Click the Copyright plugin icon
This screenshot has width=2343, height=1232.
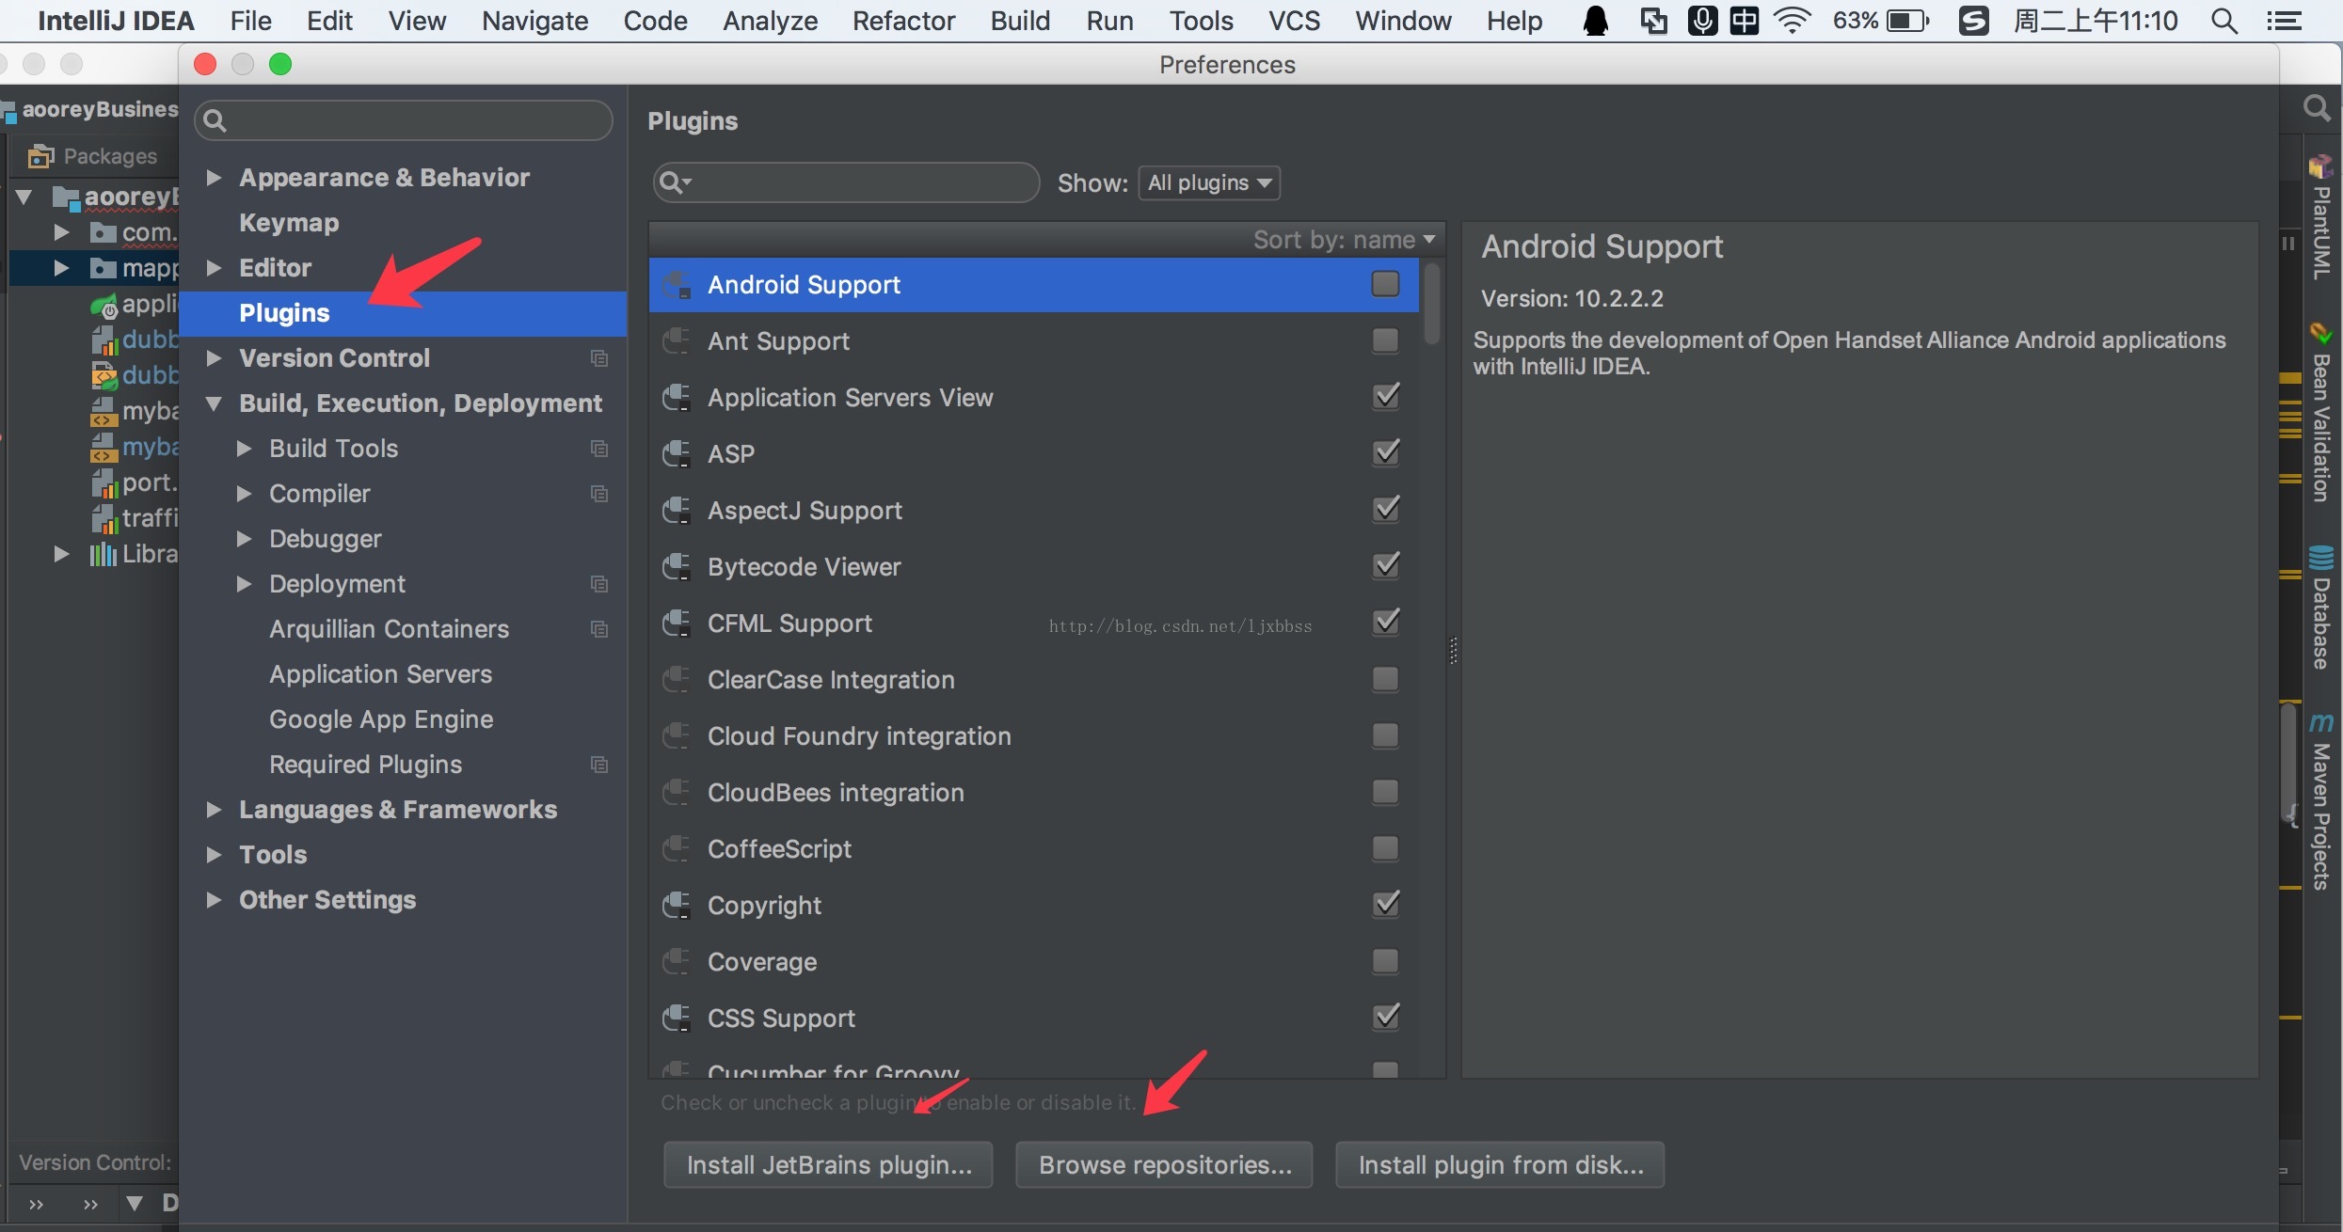tap(677, 906)
